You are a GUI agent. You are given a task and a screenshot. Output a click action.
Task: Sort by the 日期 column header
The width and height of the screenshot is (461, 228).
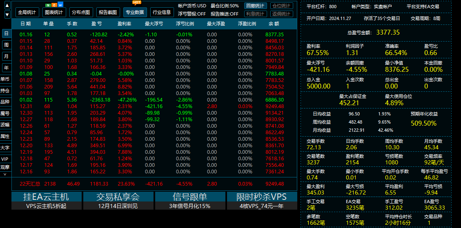[26, 24]
